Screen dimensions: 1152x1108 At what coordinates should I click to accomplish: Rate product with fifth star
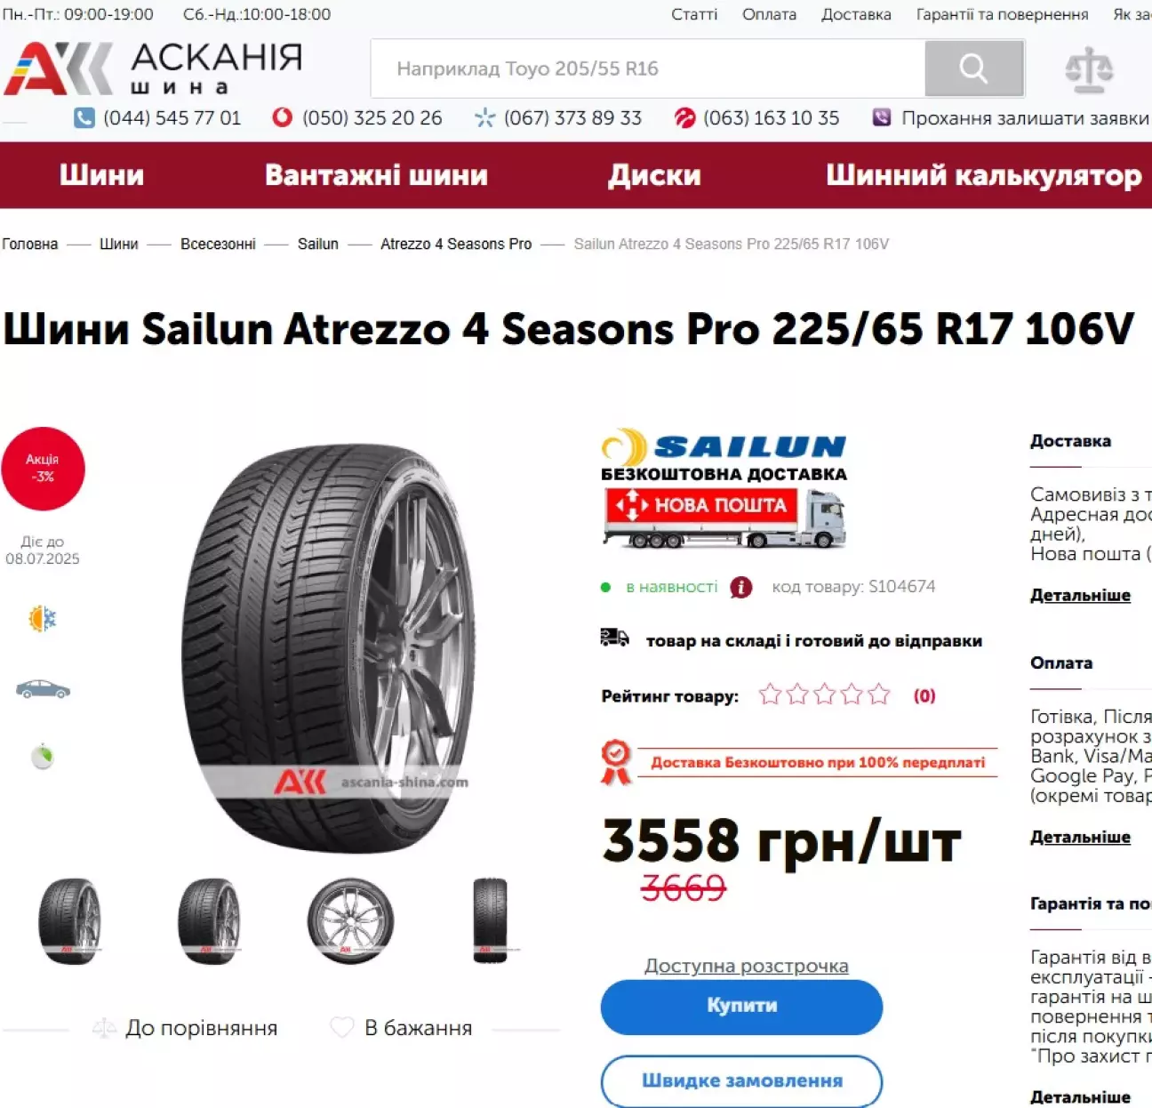(x=879, y=695)
